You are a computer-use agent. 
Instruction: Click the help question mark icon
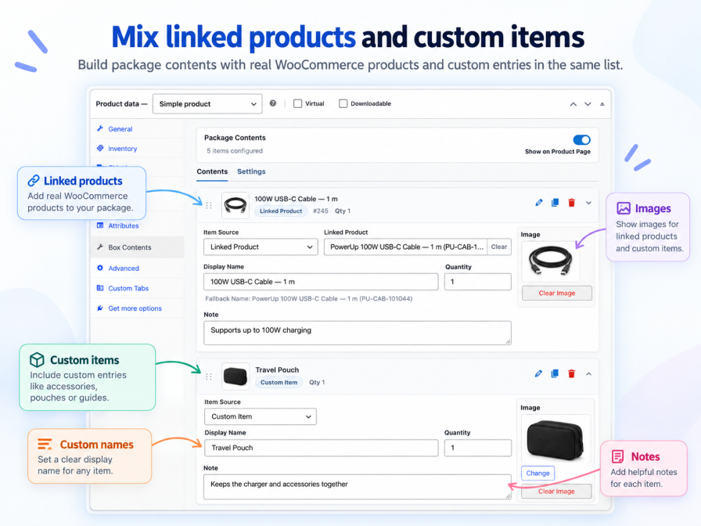pos(273,103)
